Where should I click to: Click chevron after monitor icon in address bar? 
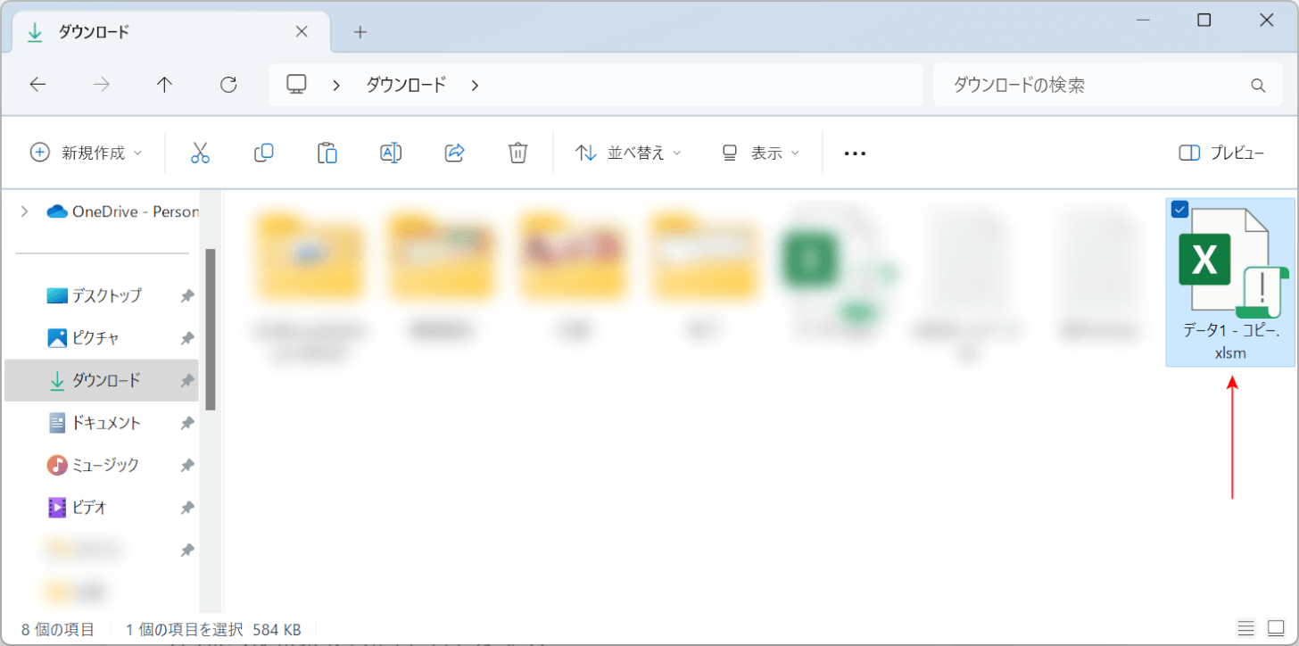tap(336, 86)
